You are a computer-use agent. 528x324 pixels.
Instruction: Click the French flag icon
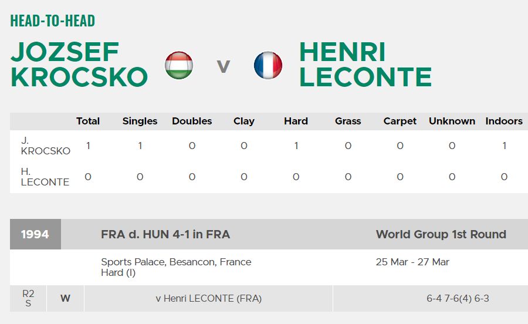pos(268,65)
